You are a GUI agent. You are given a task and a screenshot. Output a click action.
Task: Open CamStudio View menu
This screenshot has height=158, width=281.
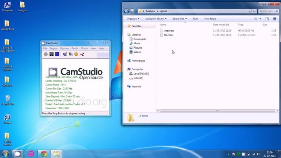point(93,48)
